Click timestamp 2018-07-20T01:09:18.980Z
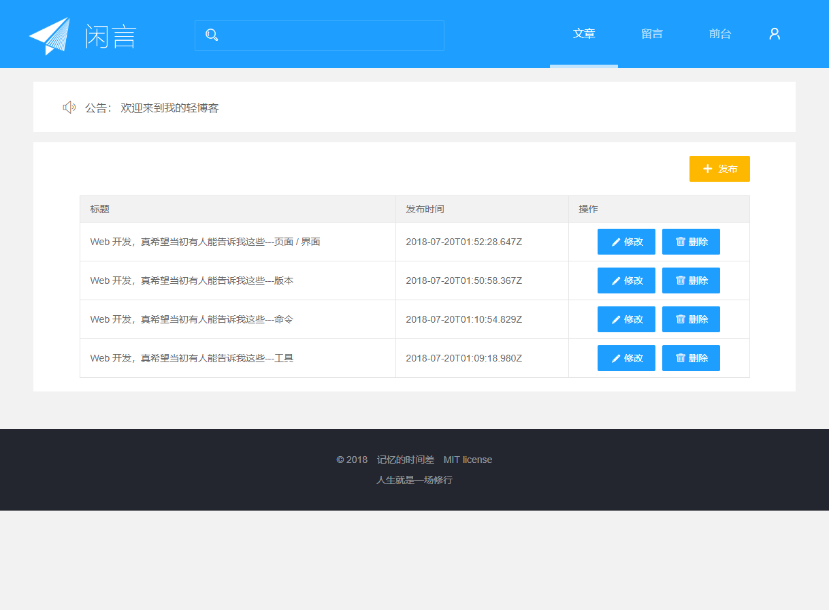 pyautogui.click(x=464, y=358)
